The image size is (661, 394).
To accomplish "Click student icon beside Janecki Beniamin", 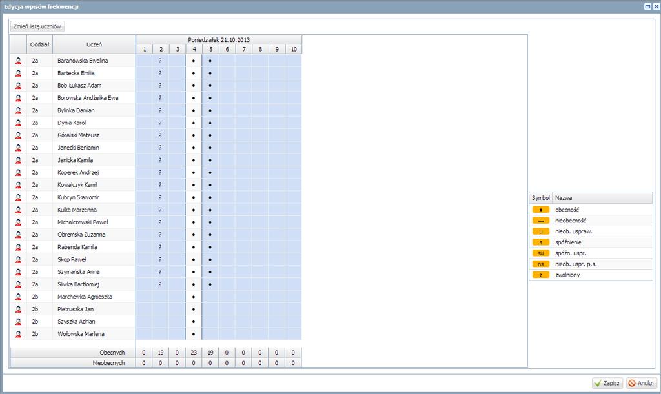I will (18, 148).
